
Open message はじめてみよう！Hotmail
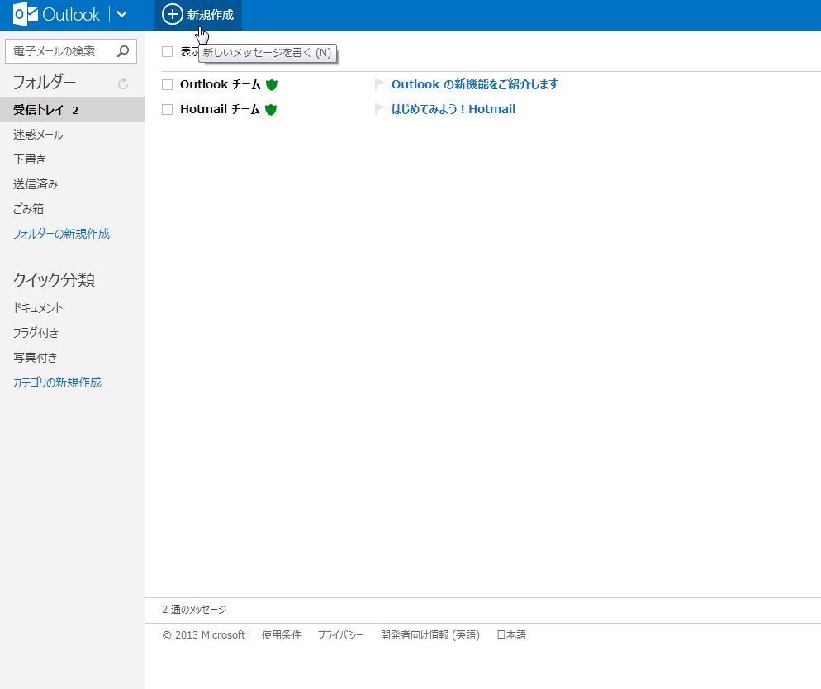point(453,109)
